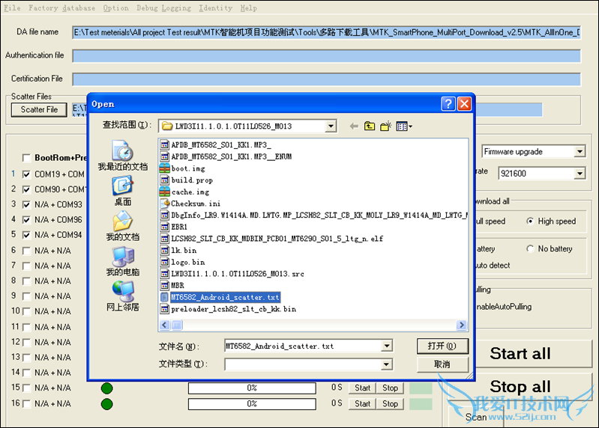Select the No battery radio button
Screen dimensions: 599x428
(x=530, y=248)
